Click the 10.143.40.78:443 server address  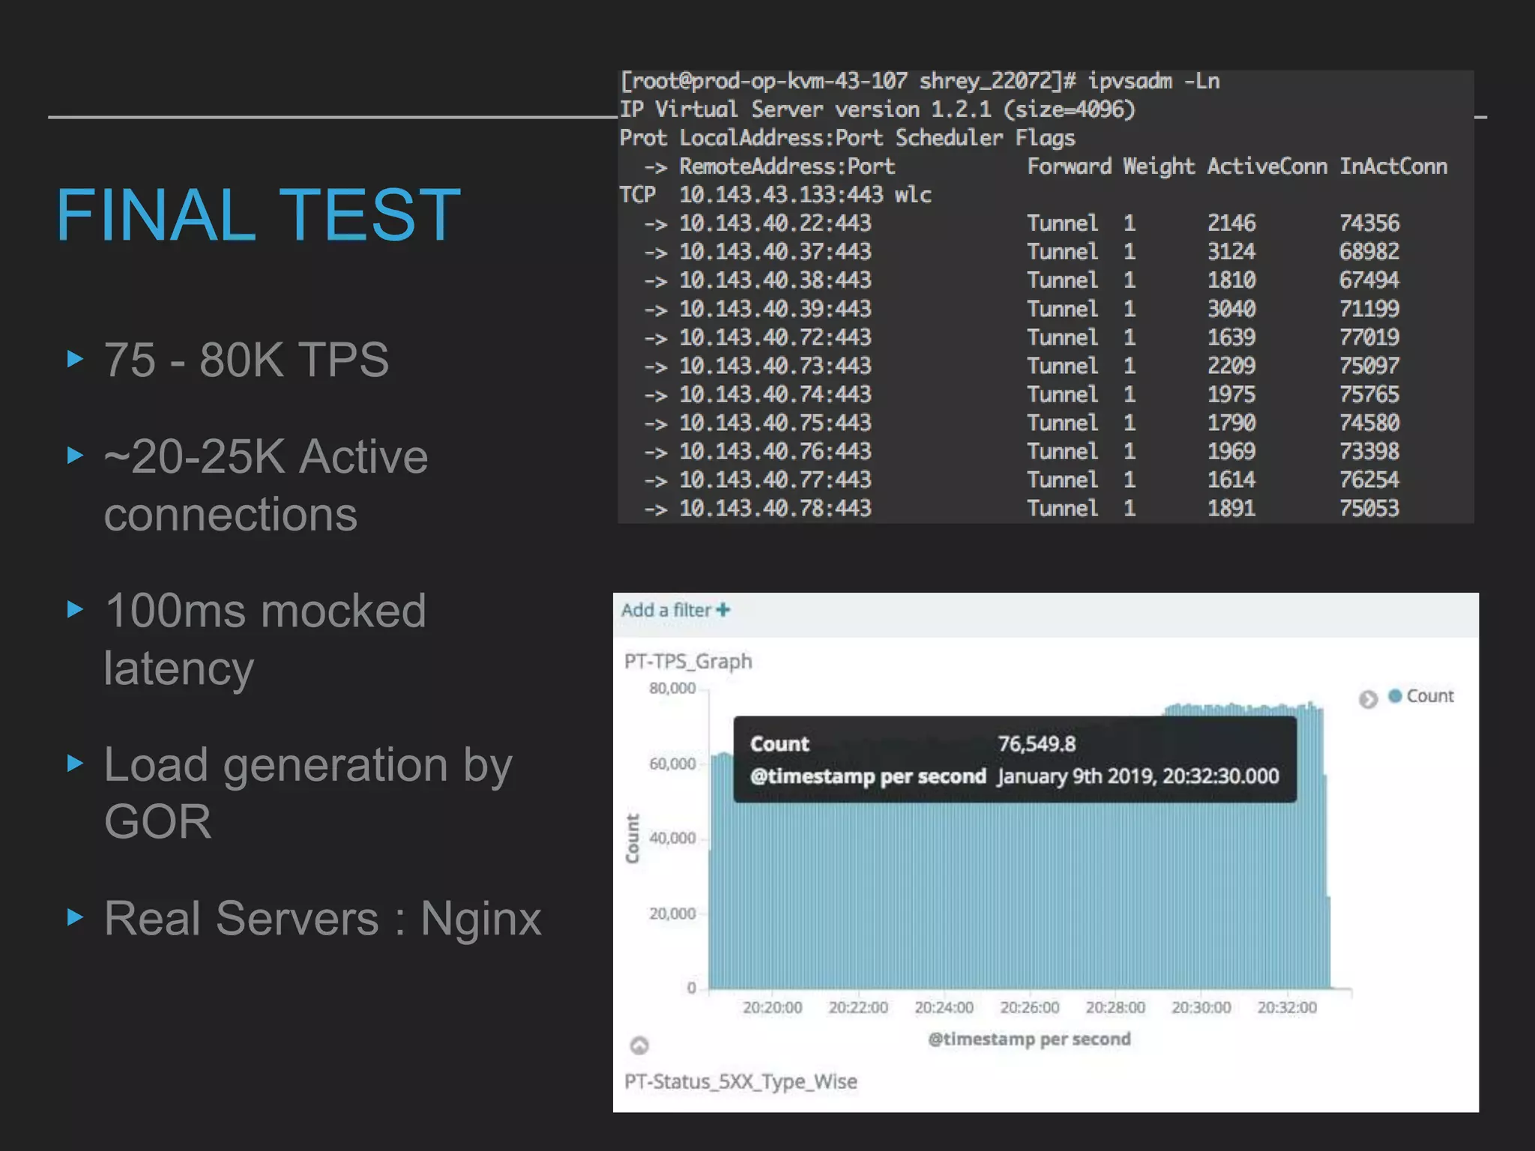[x=775, y=508]
